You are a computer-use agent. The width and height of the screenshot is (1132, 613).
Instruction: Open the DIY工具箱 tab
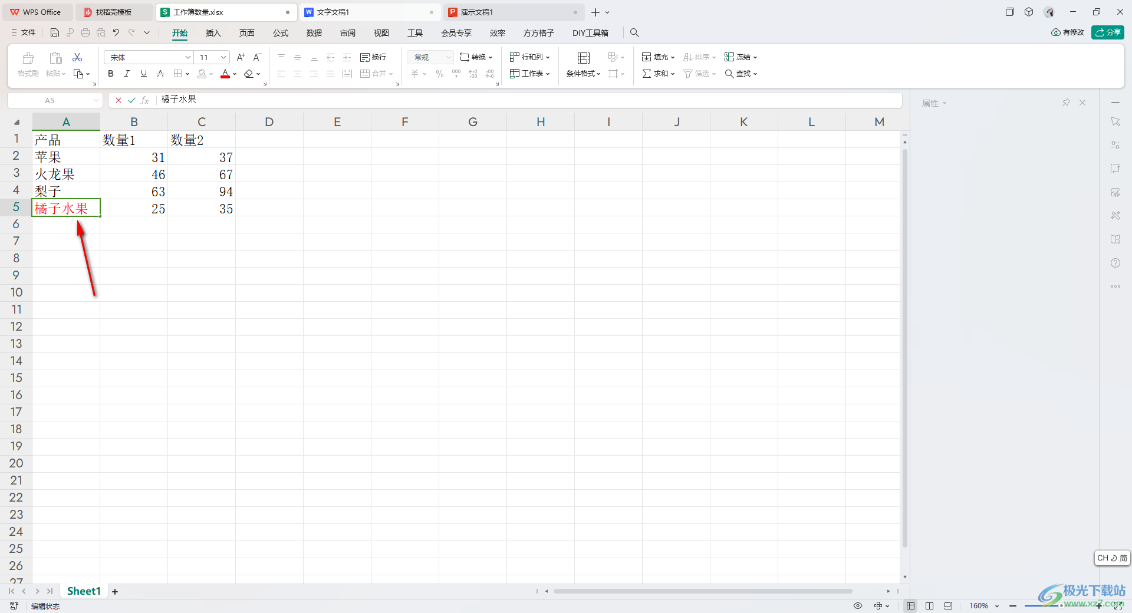pyautogui.click(x=590, y=33)
